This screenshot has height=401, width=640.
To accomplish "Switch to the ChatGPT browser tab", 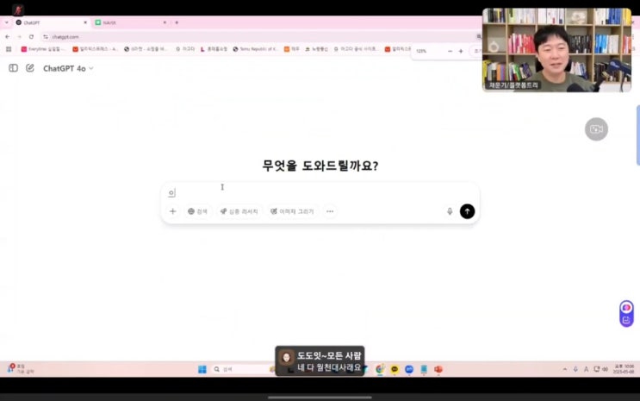I will point(51,22).
